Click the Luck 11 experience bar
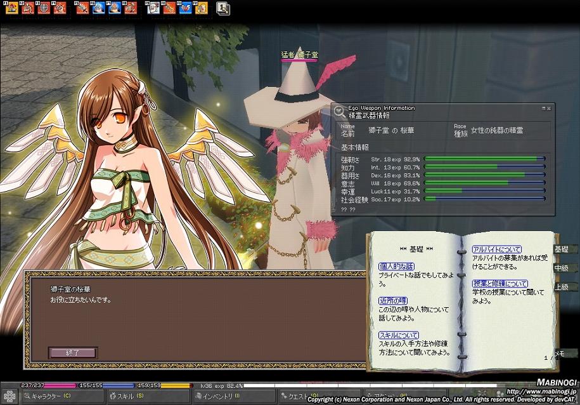 pos(484,191)
